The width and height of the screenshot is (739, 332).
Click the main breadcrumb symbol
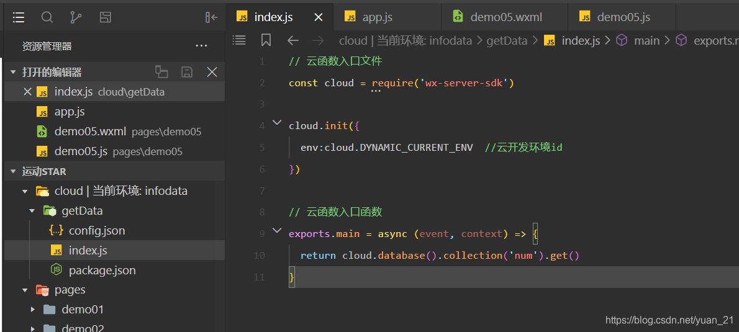[x=646, y=41]
